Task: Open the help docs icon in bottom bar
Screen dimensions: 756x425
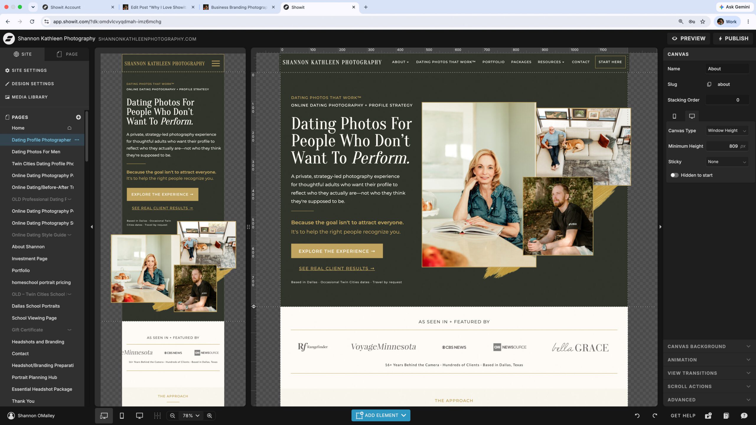Action: tap(726, 416)
